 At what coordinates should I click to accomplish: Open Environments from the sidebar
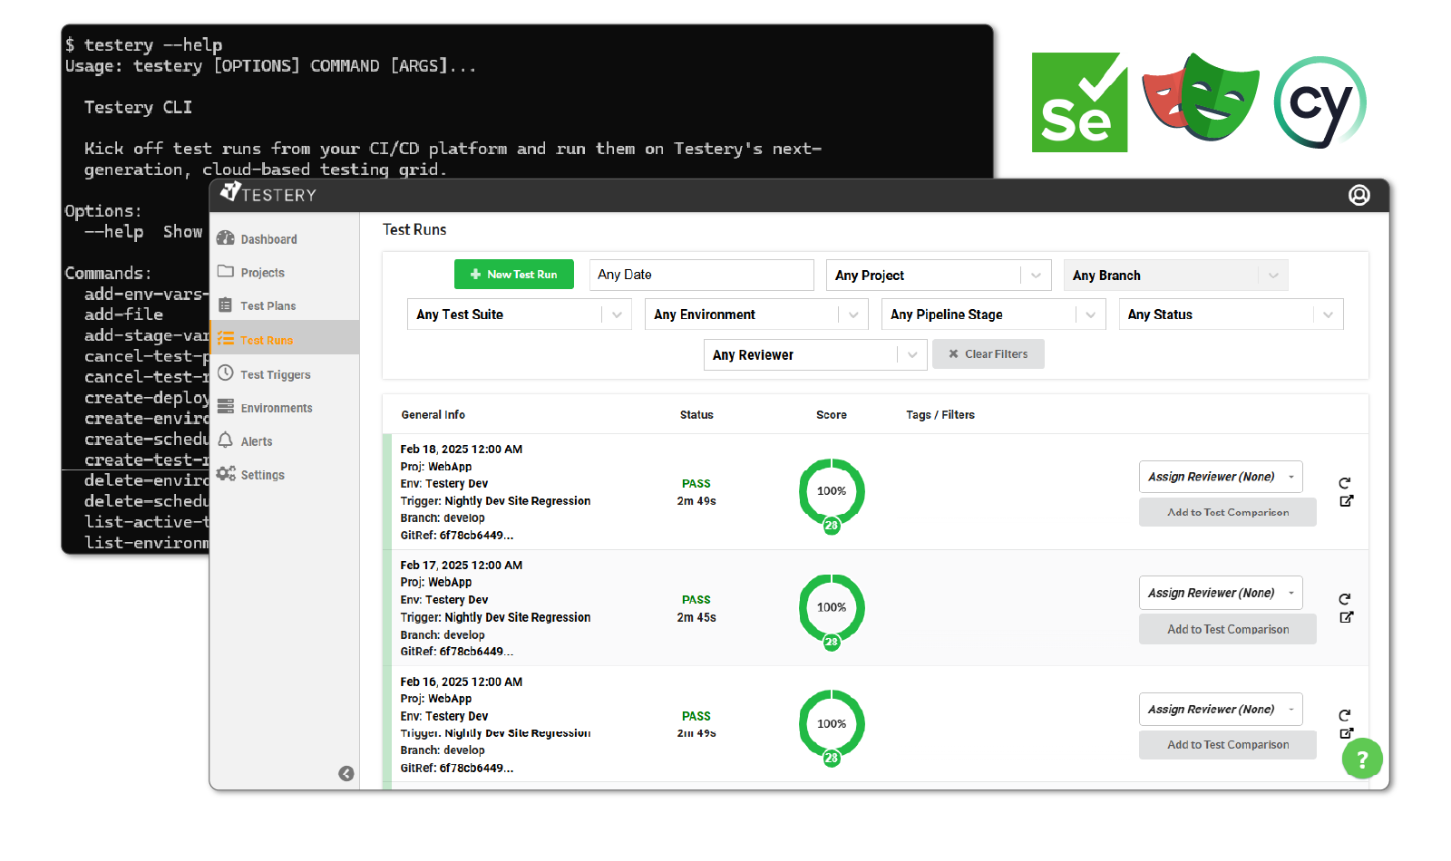pyautogui.click(x=276, y=408)
